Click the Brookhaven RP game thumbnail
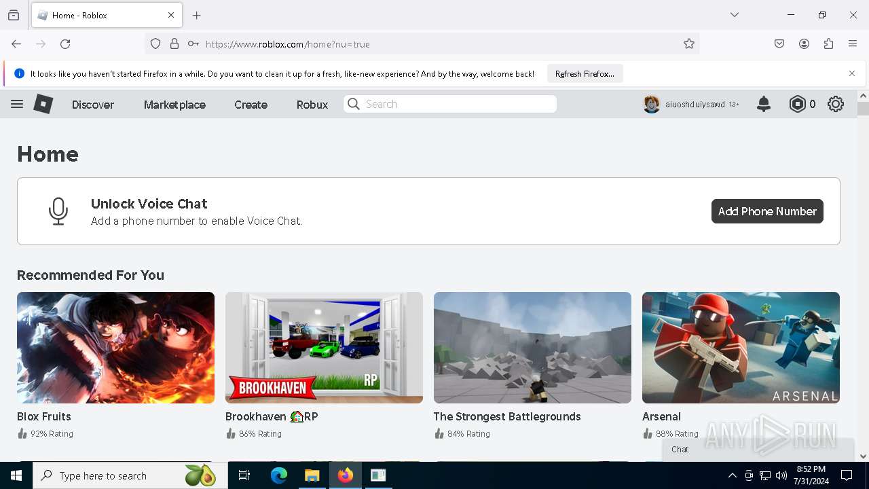869x489 pixels. click(x=324, y=348)
